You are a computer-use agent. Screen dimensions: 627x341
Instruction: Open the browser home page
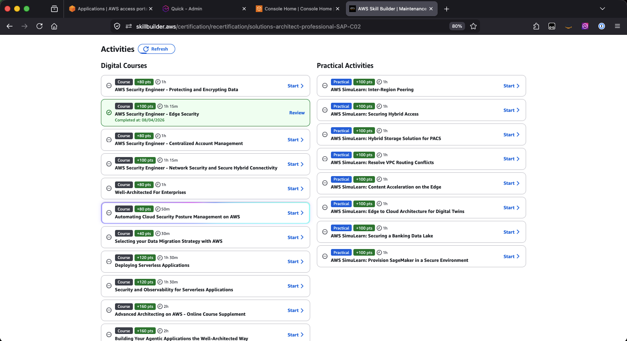tap(54, 26)
